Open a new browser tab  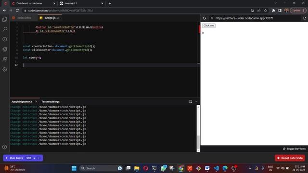(x=110, y=3)
